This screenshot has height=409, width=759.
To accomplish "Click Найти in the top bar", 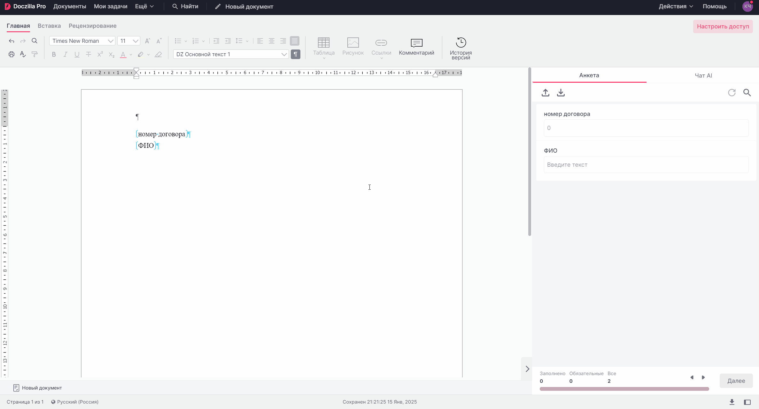I will click(x=185, y=6).
